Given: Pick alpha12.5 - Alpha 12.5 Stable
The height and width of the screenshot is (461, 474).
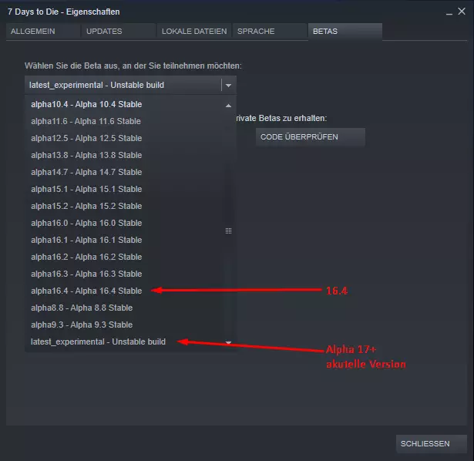Looking at the screenshot, I should tap(125, 138).
